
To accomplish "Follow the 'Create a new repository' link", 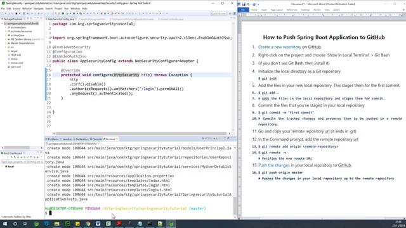I will (x=279, y=47).
